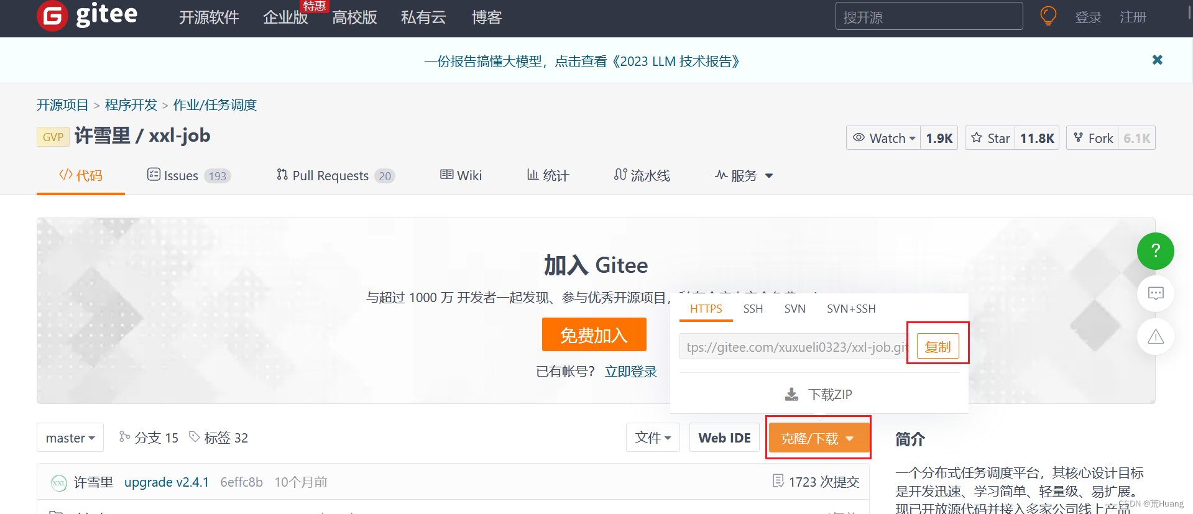Open 高校版 in the navigation bar
Viewport: 1193px width, 514px height.
pos(354,17)
